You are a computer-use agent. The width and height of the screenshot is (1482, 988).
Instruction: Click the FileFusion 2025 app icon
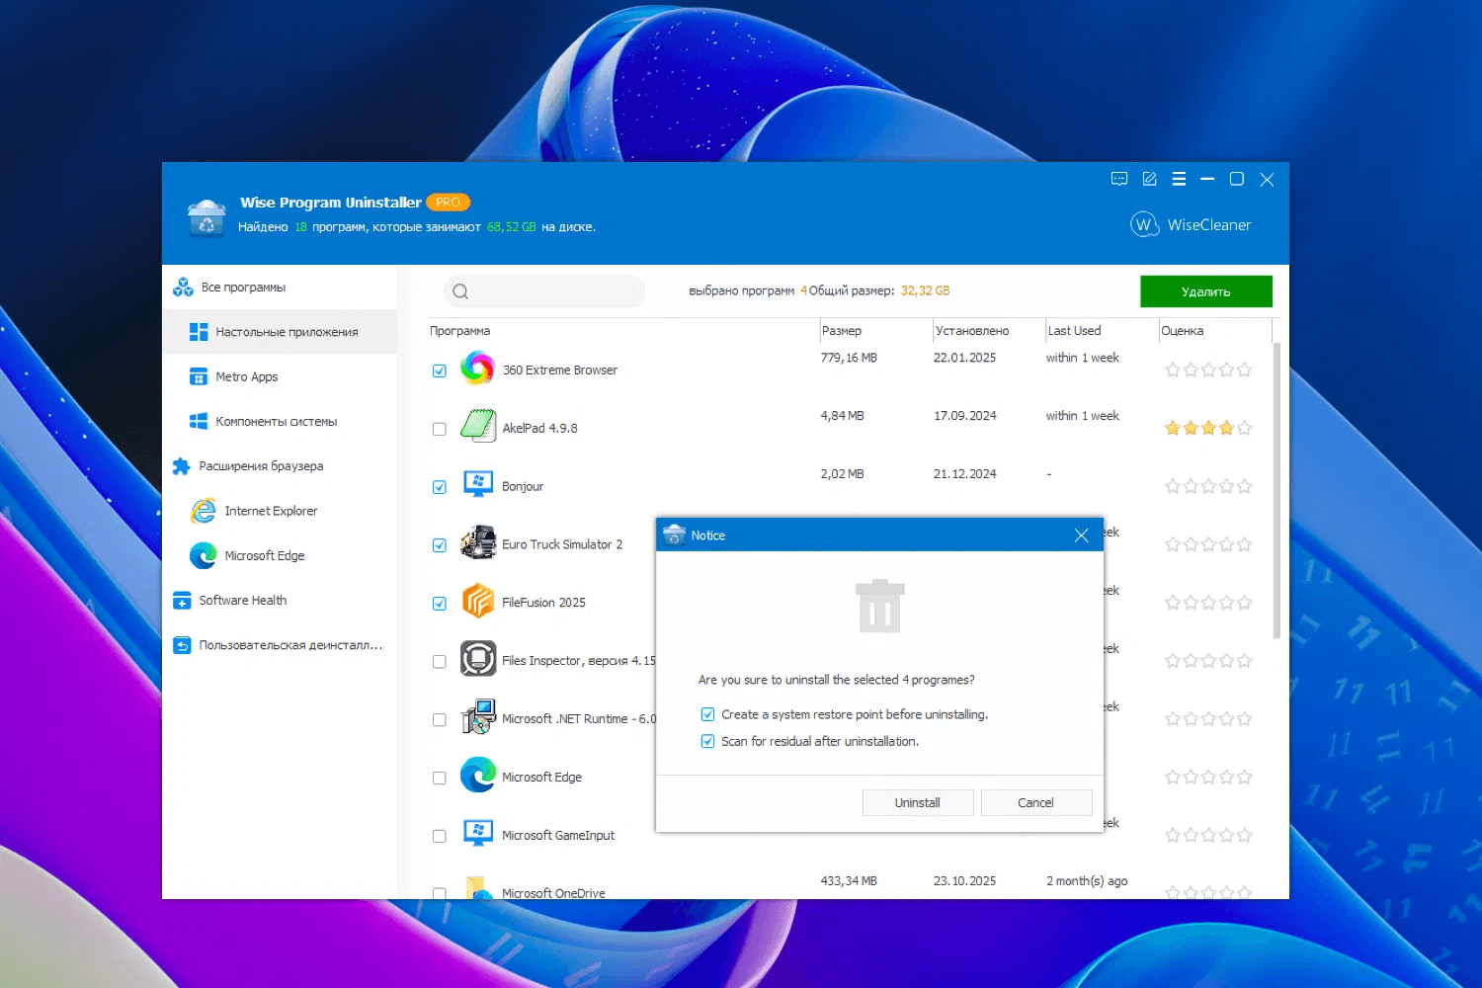click(x=477, y=602)
